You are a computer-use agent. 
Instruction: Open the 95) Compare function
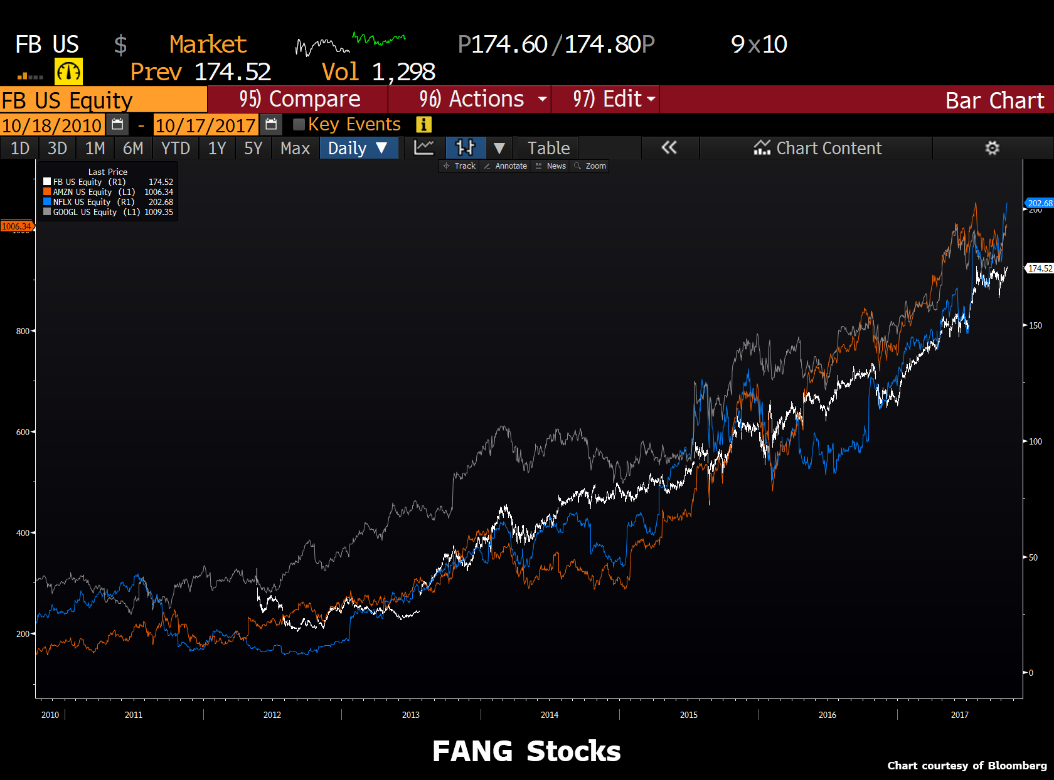299,99
